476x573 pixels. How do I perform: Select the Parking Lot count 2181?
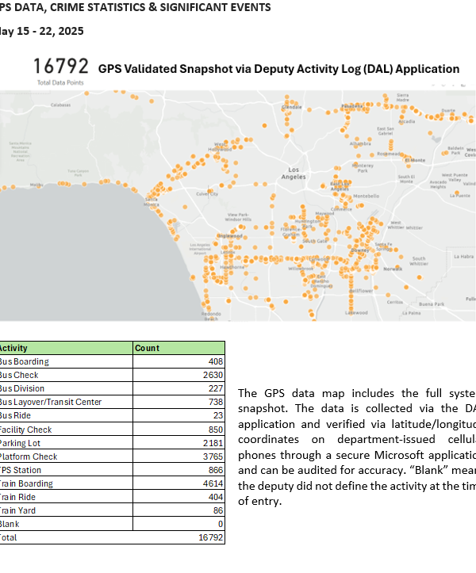click(213, 443)
